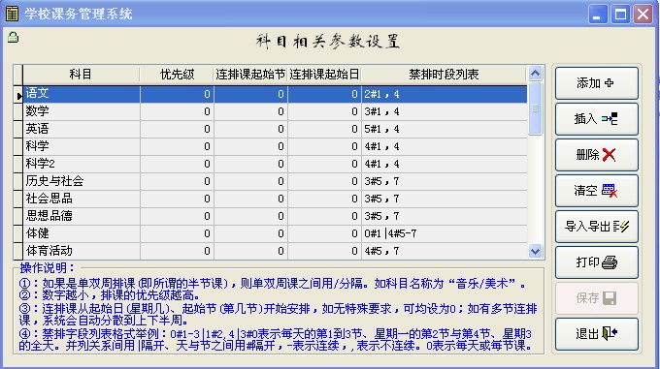660x369 pixels.
Task: Select the 科学 subject cell
Action: pos(82,146)
